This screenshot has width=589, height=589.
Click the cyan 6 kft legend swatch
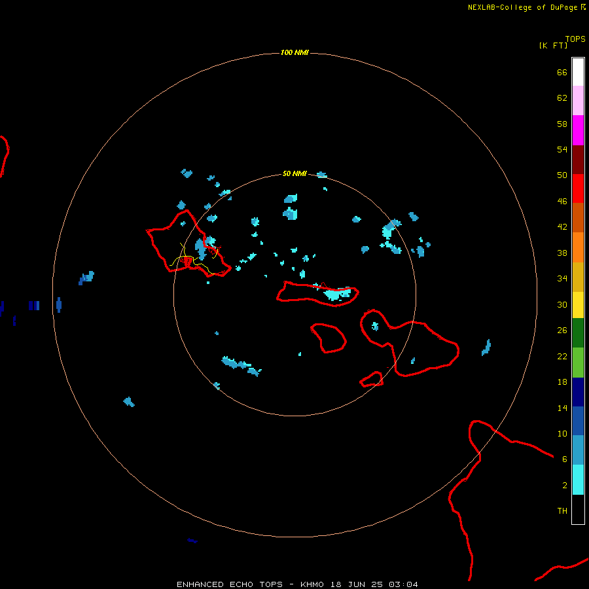coord(578,480)
